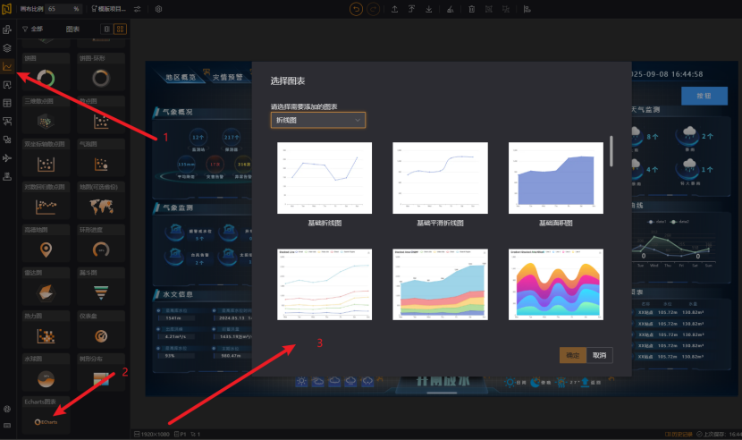742x440 pixels.
Task: Add the 饼图 pie chart component
Action: (46, 72)
